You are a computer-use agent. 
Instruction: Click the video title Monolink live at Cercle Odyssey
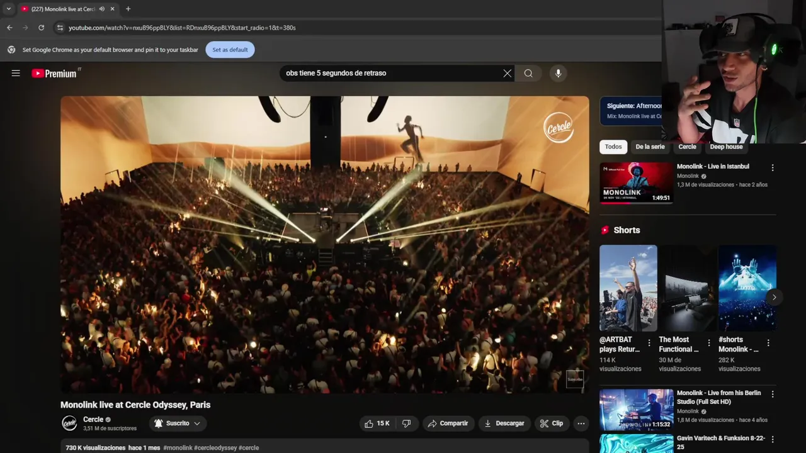point(135,405)
